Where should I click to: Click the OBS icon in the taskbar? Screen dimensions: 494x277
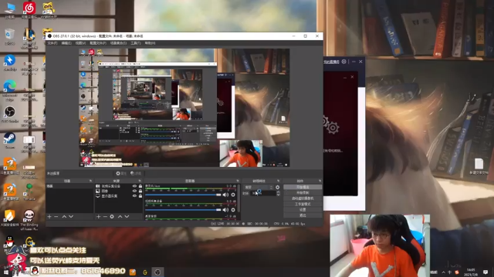(x=157, y=272)
